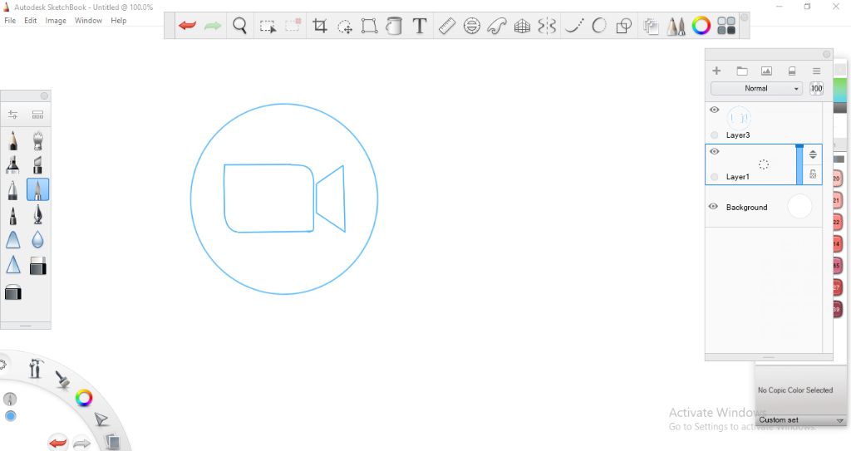This screenshot has height=451, width=851.
Task: Open the lagoon color wheel
Action: [84, 399]
